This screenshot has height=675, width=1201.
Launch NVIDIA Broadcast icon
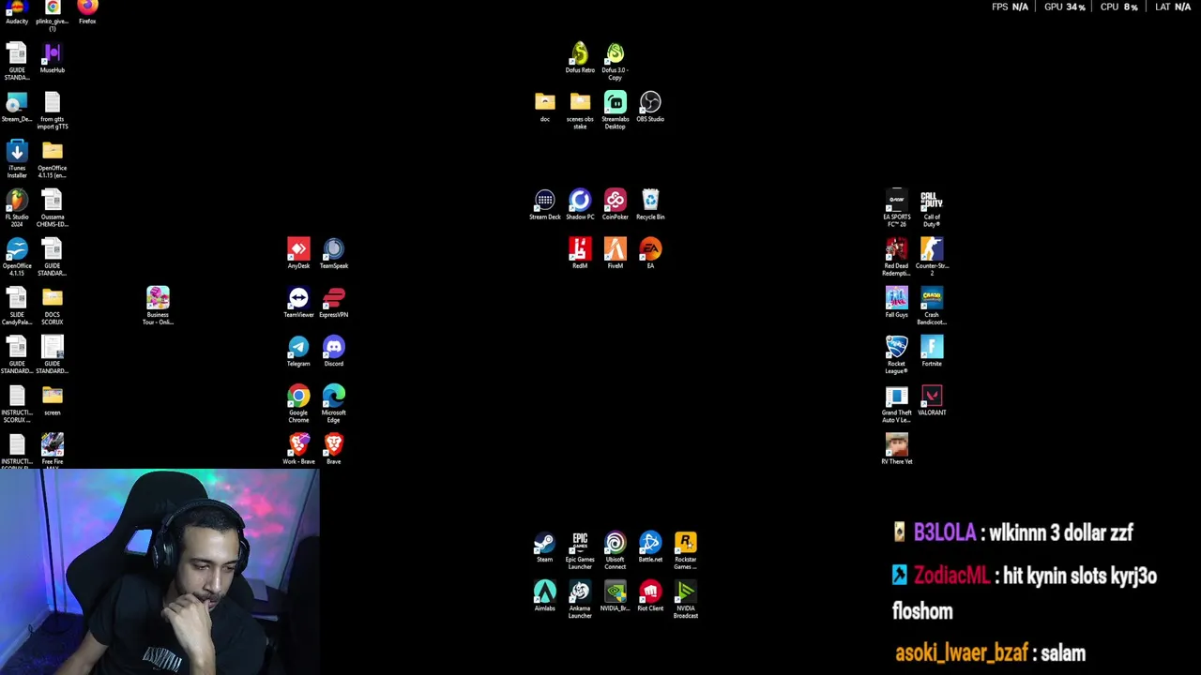pos(686,599)
